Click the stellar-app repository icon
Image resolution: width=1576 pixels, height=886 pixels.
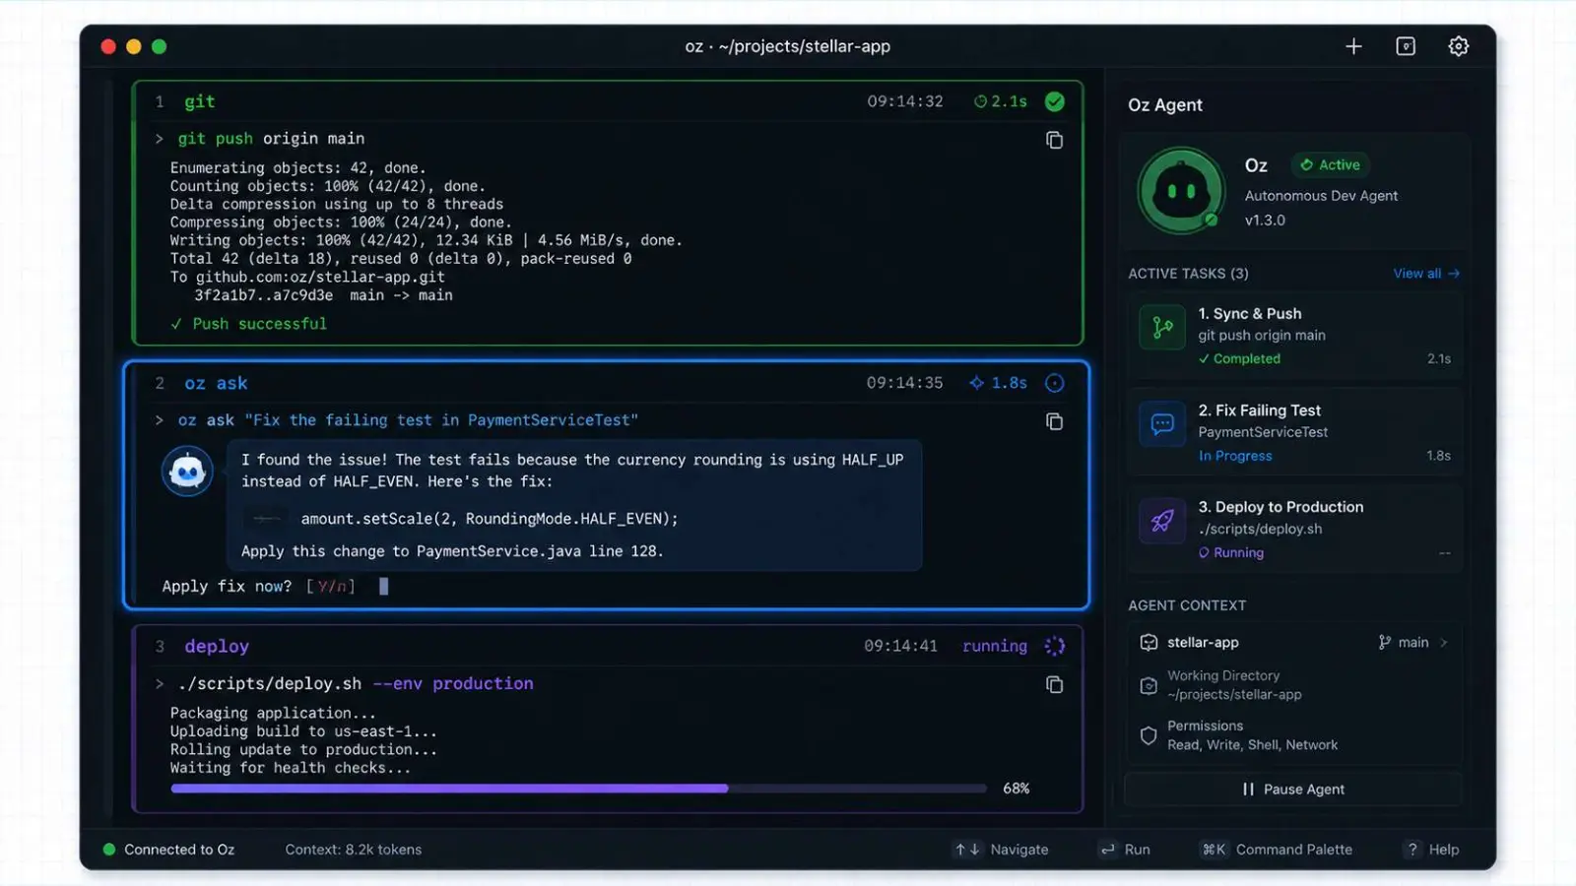pos(1149,643)
